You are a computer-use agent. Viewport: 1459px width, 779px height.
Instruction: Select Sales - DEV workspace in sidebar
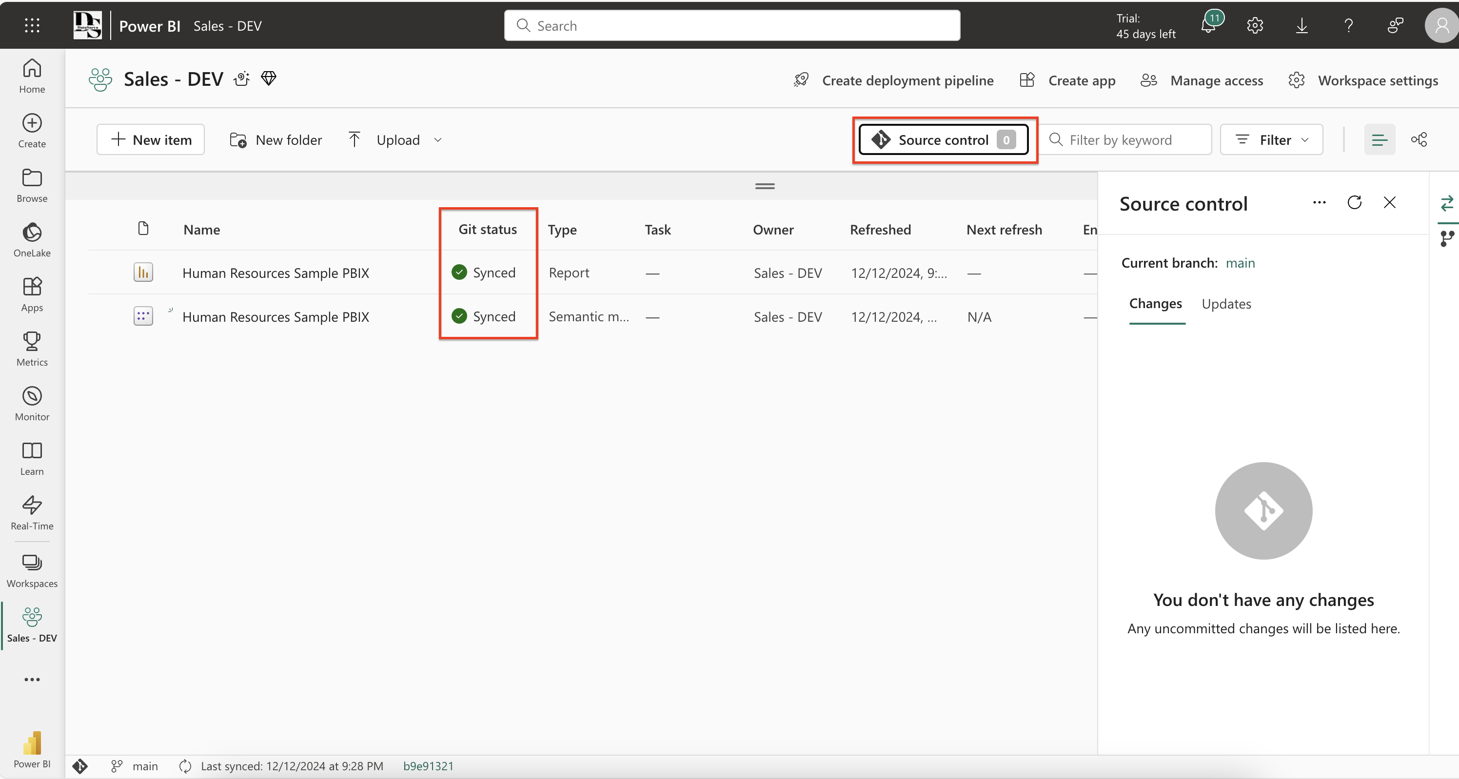[32, 625]
